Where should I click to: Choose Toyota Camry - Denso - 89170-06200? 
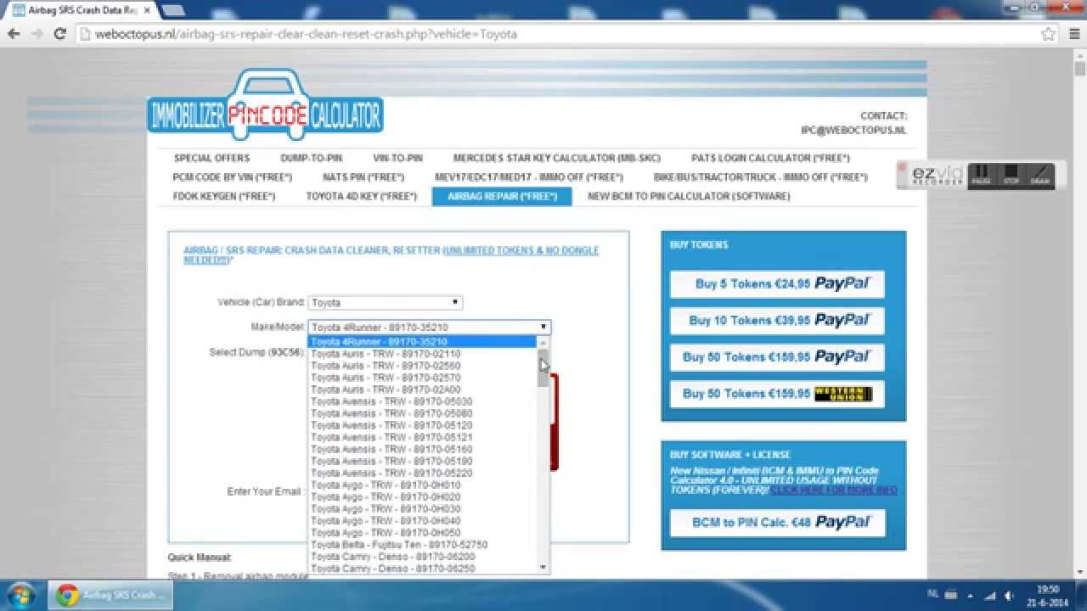click(x=423, y=556)
